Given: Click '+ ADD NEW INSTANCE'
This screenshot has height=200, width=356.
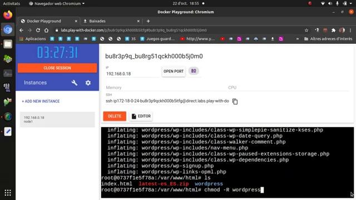Looking at the screenshot, I should (41, 101).
